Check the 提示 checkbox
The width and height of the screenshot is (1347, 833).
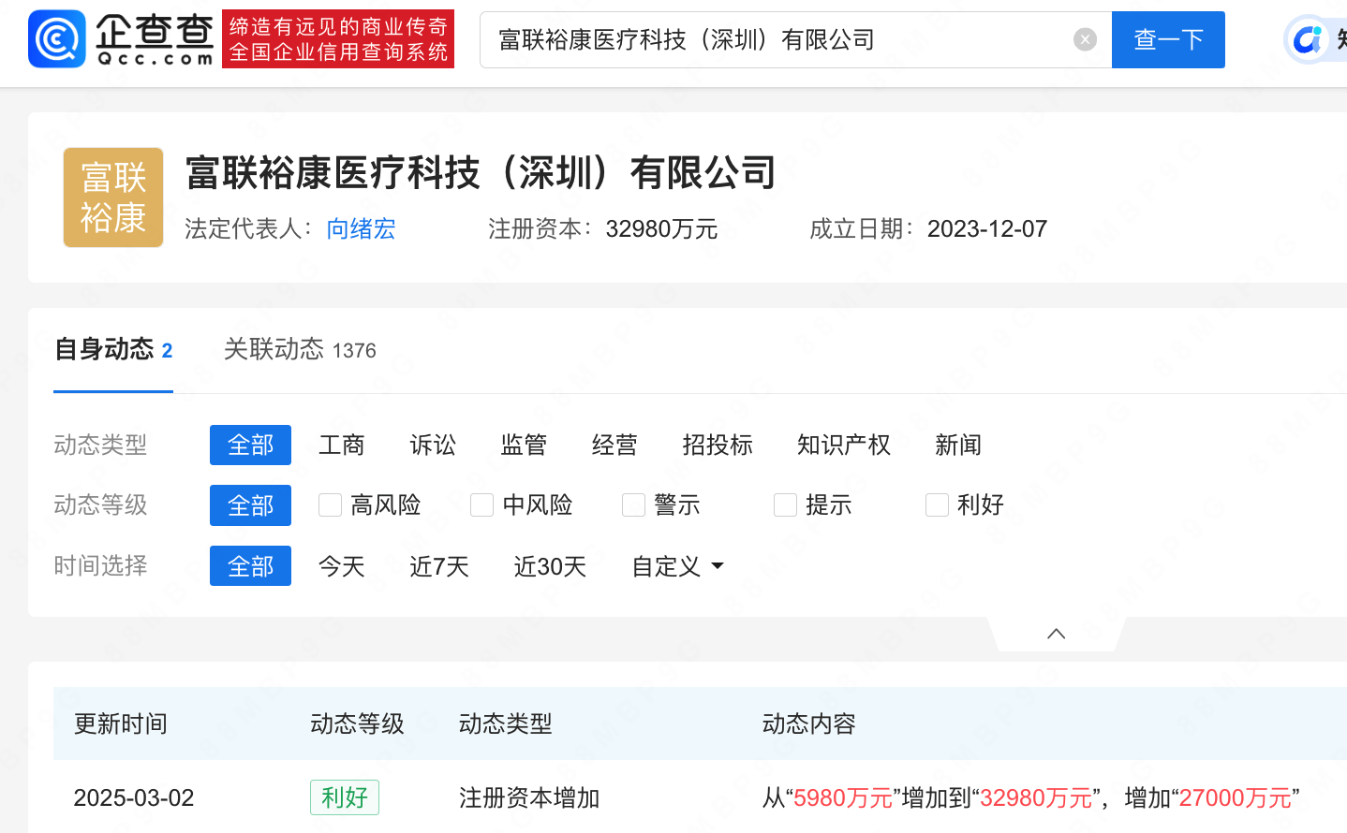tap(785, 505)
